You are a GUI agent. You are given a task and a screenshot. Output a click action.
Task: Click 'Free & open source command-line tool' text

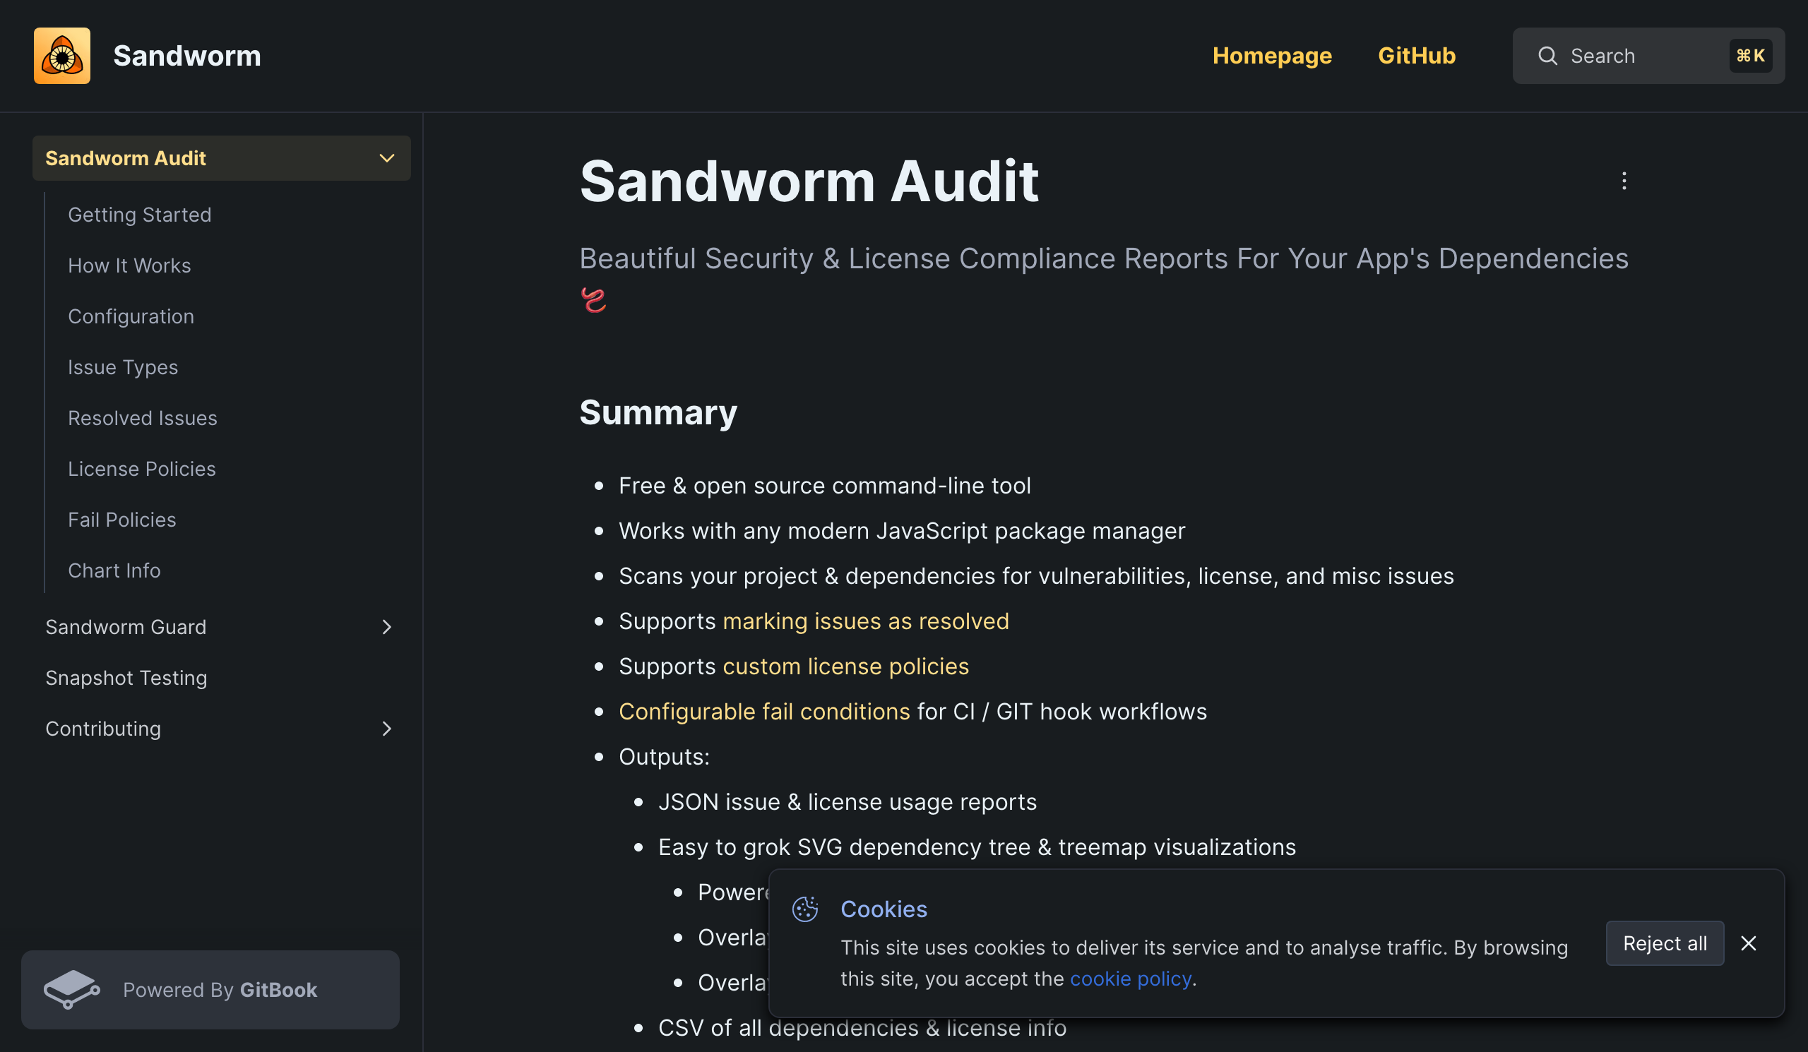[x=824, y=486]
